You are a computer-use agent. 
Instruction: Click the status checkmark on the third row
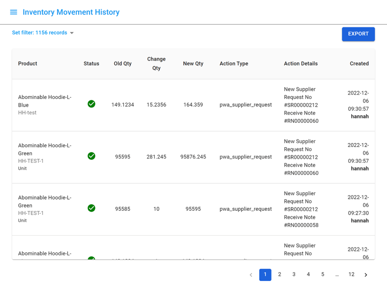tap(91, 208)
